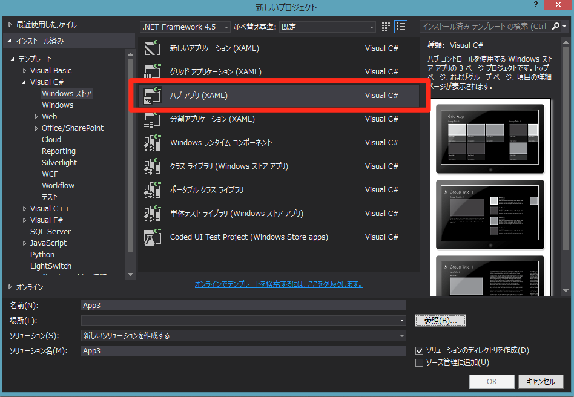Enable ソース管理に追加 checkbox
Viewport: 574px width, 397px height.
click(419, 363)
